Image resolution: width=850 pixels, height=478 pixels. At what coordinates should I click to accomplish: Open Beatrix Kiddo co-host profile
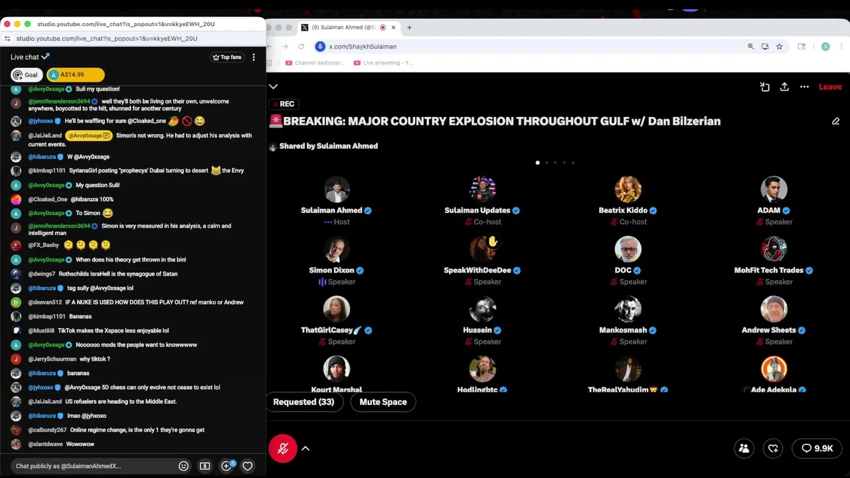(x=628, y=189)
